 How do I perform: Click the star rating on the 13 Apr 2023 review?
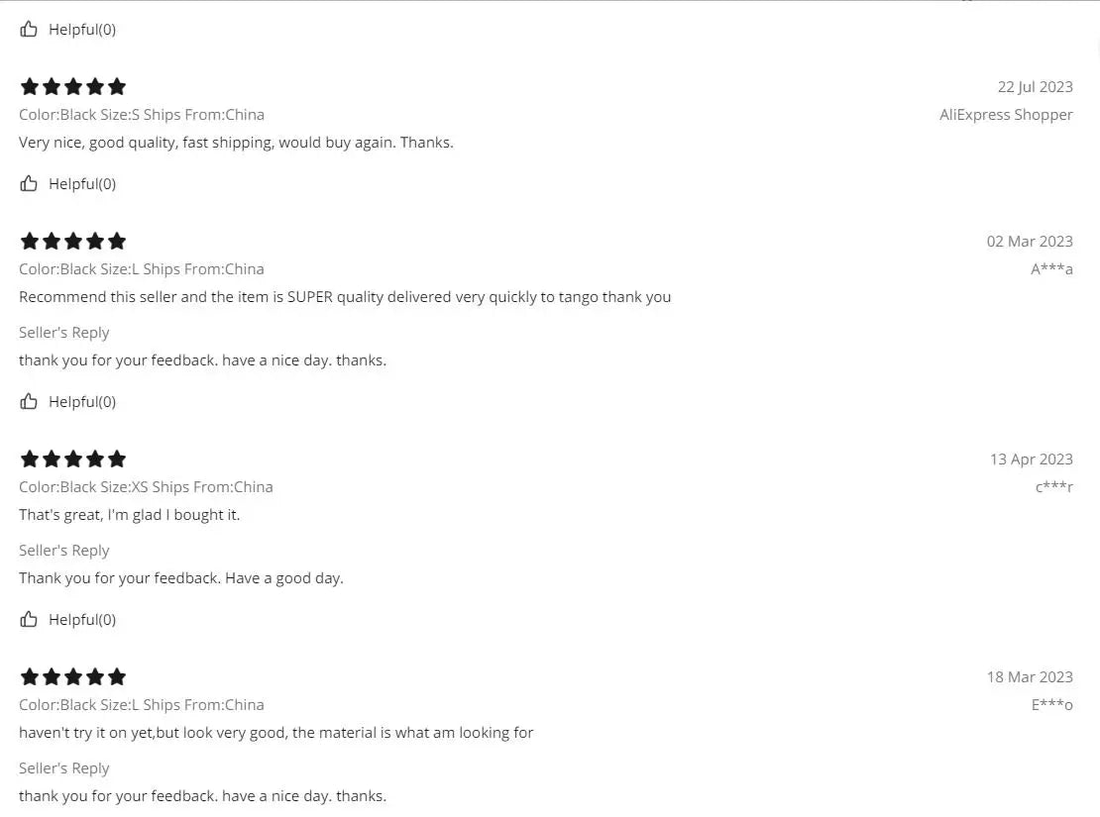click(x=73, y=459)
